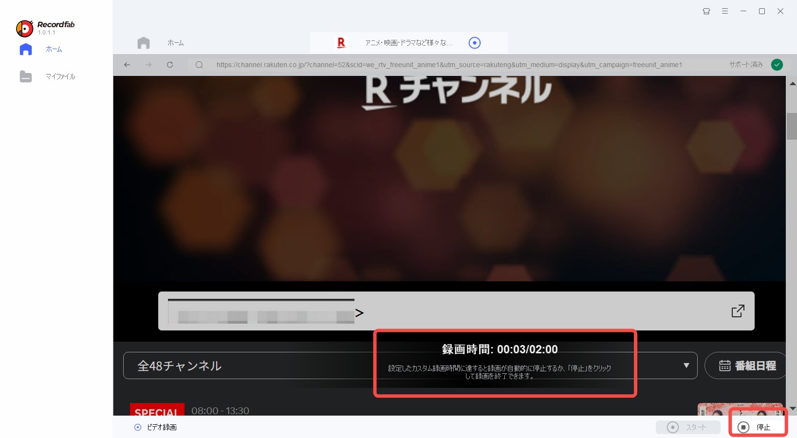Go forward with the right arrow
The width and height of the screenshot is (797, 438).
click(148, 65)
